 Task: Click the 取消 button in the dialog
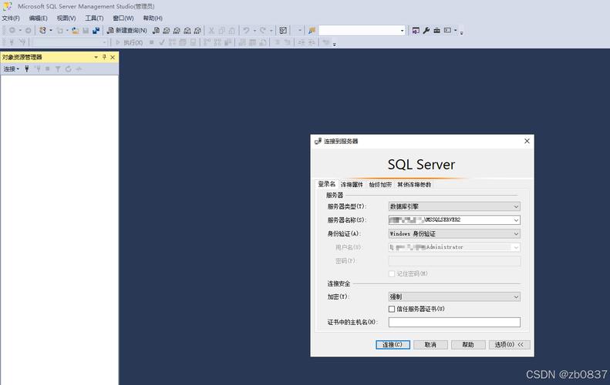pos(430,345)
